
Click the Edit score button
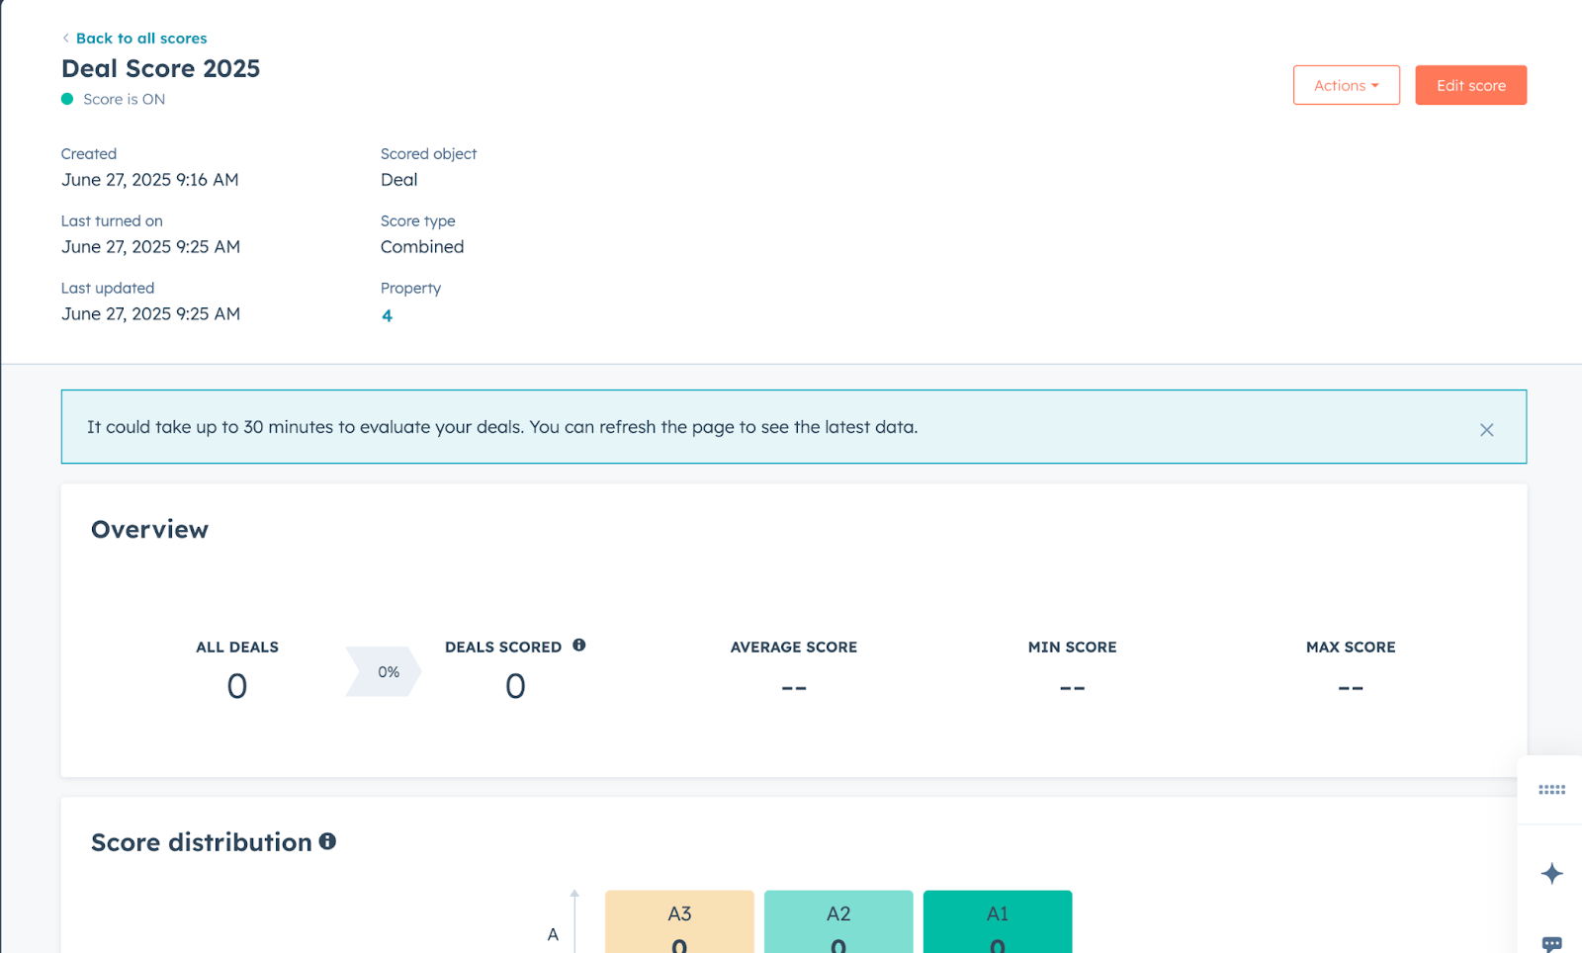click(1470, 85)
